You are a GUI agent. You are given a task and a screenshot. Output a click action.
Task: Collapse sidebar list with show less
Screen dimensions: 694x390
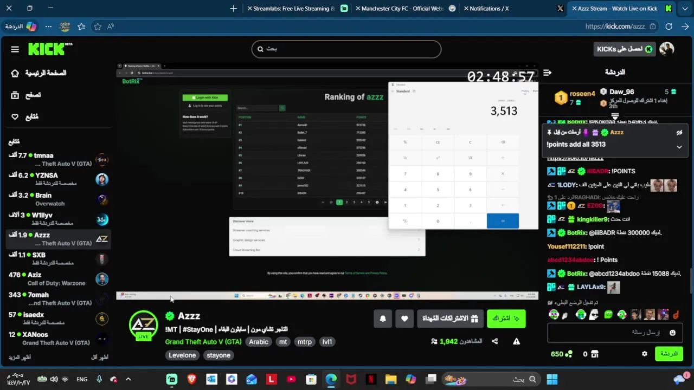click(100, 357)
